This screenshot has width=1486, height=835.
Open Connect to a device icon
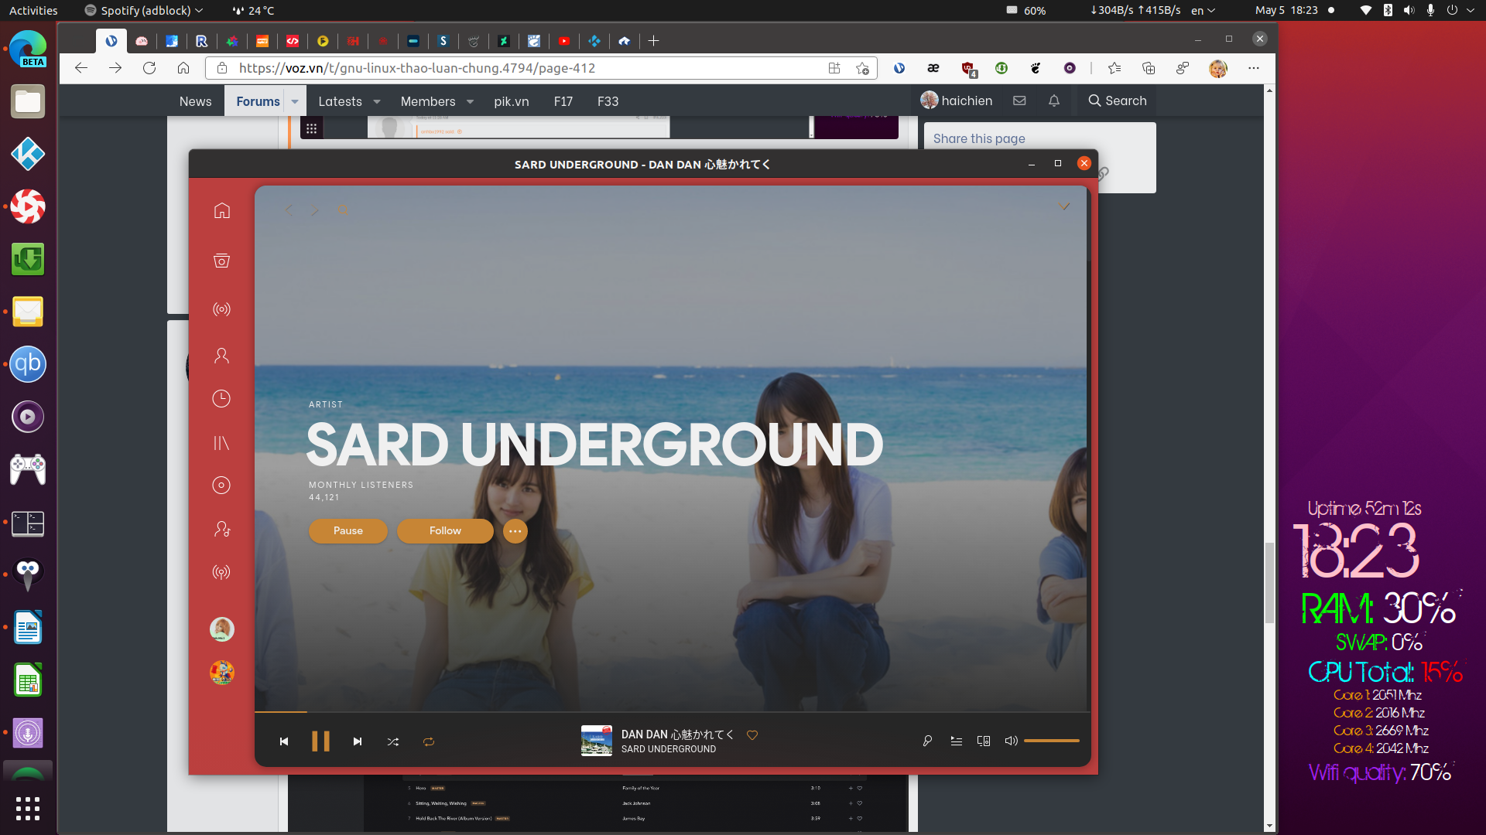point(984,741)
